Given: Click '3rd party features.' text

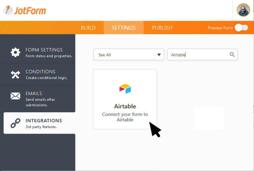Looking at the screenshot, I should tap(41, 127).
